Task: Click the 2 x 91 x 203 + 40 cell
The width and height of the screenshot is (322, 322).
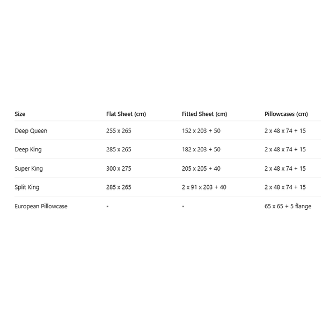Action: click(x=204, y=187)
